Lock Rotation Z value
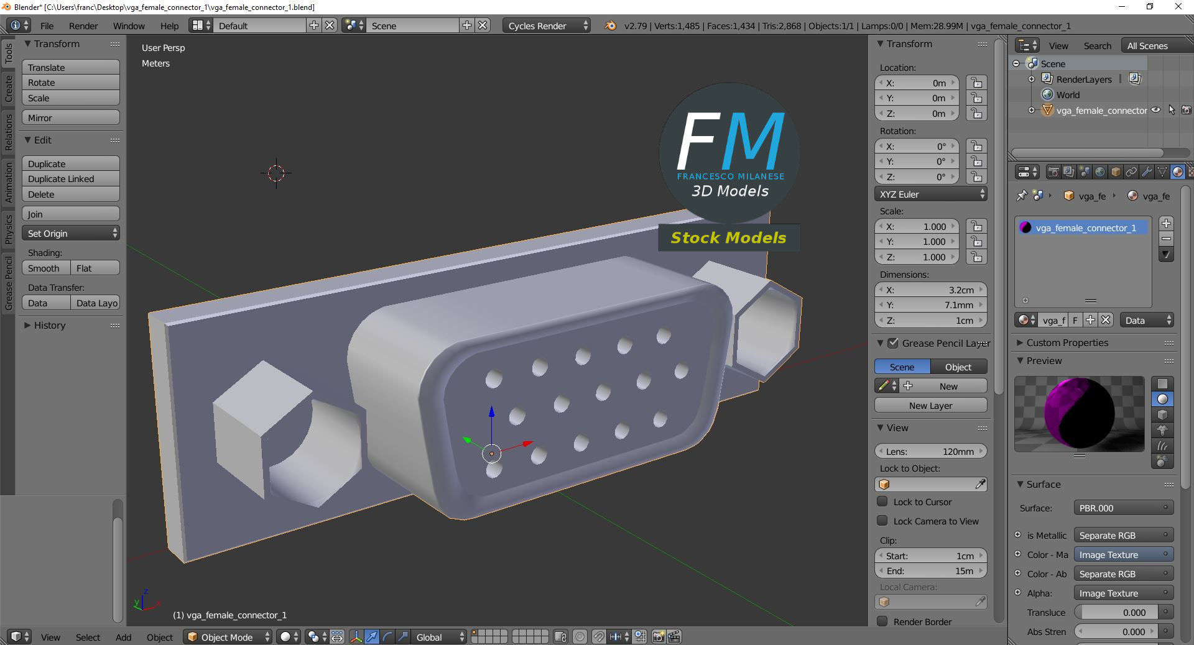The height and width of the screenshot is (645, 1194). [x=977, y=177]
